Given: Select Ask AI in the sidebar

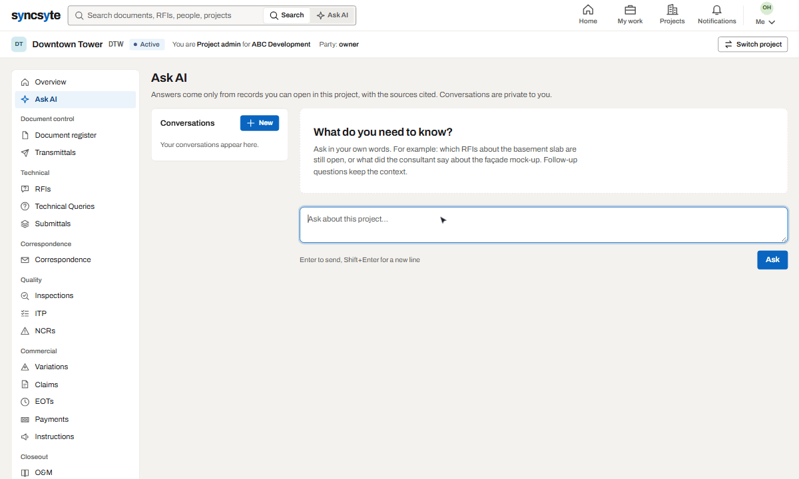Looking at the screenshot, I should click(x=75, y=99).
